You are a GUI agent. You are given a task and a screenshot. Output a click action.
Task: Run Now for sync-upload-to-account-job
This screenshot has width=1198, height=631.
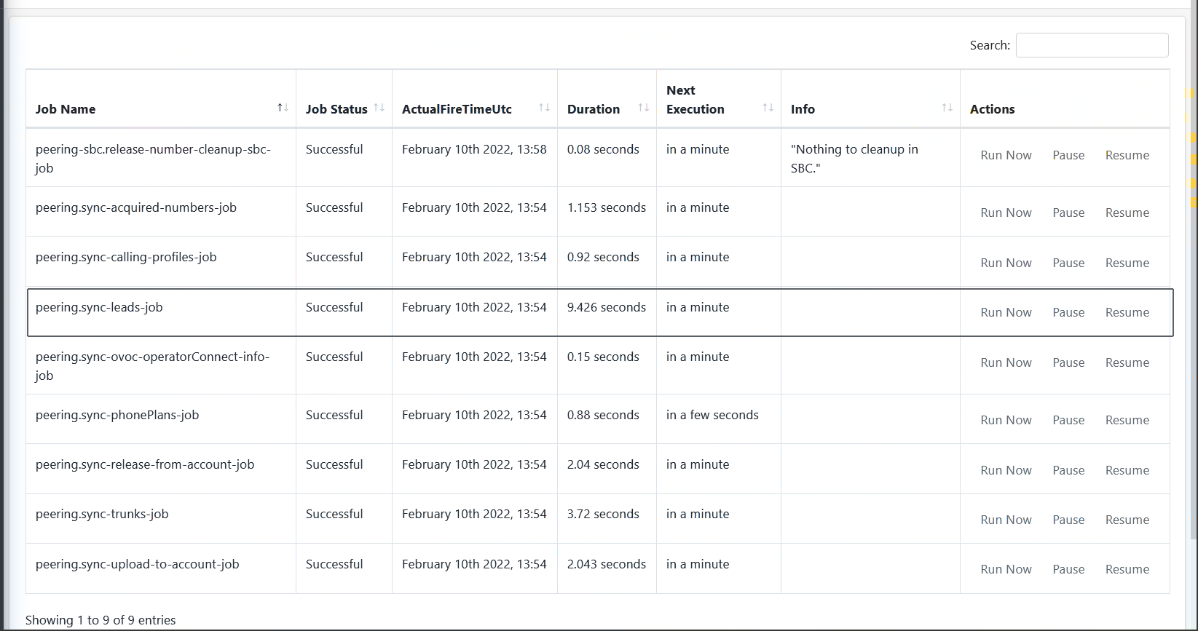point(1006,569)
